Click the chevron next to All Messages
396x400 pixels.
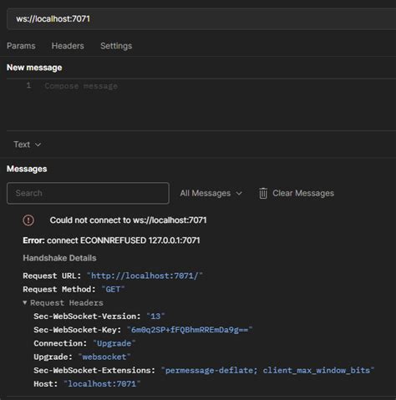[x=239, y=194]
